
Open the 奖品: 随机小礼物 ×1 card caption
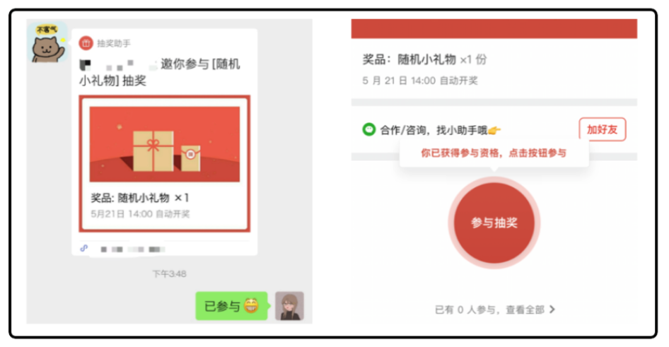pyautogui.click(x=140, y=198)
